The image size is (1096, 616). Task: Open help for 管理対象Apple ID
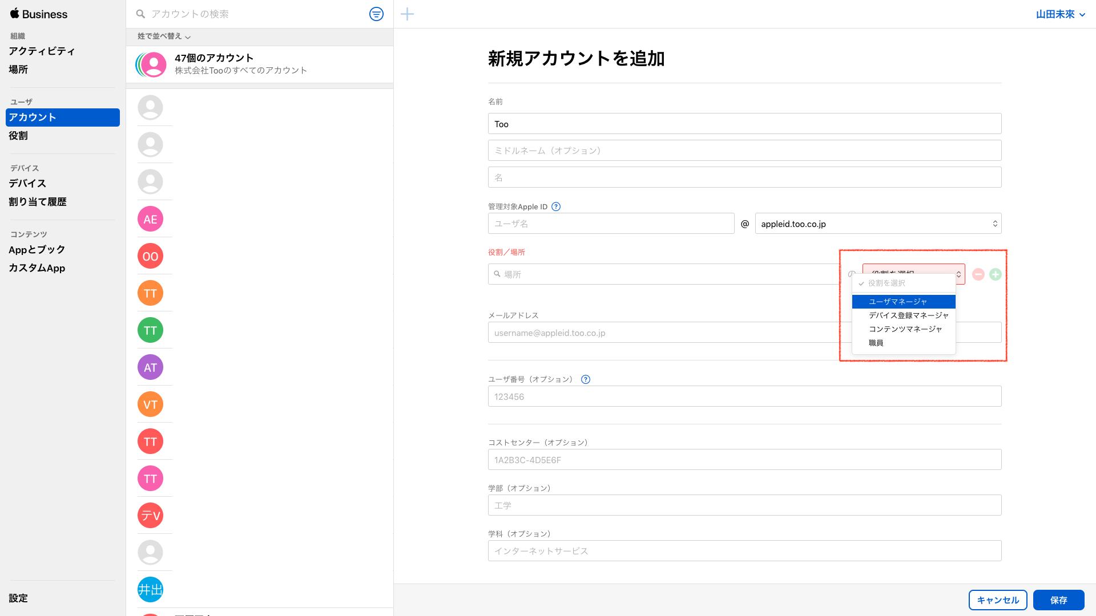[x=556, y=206]
